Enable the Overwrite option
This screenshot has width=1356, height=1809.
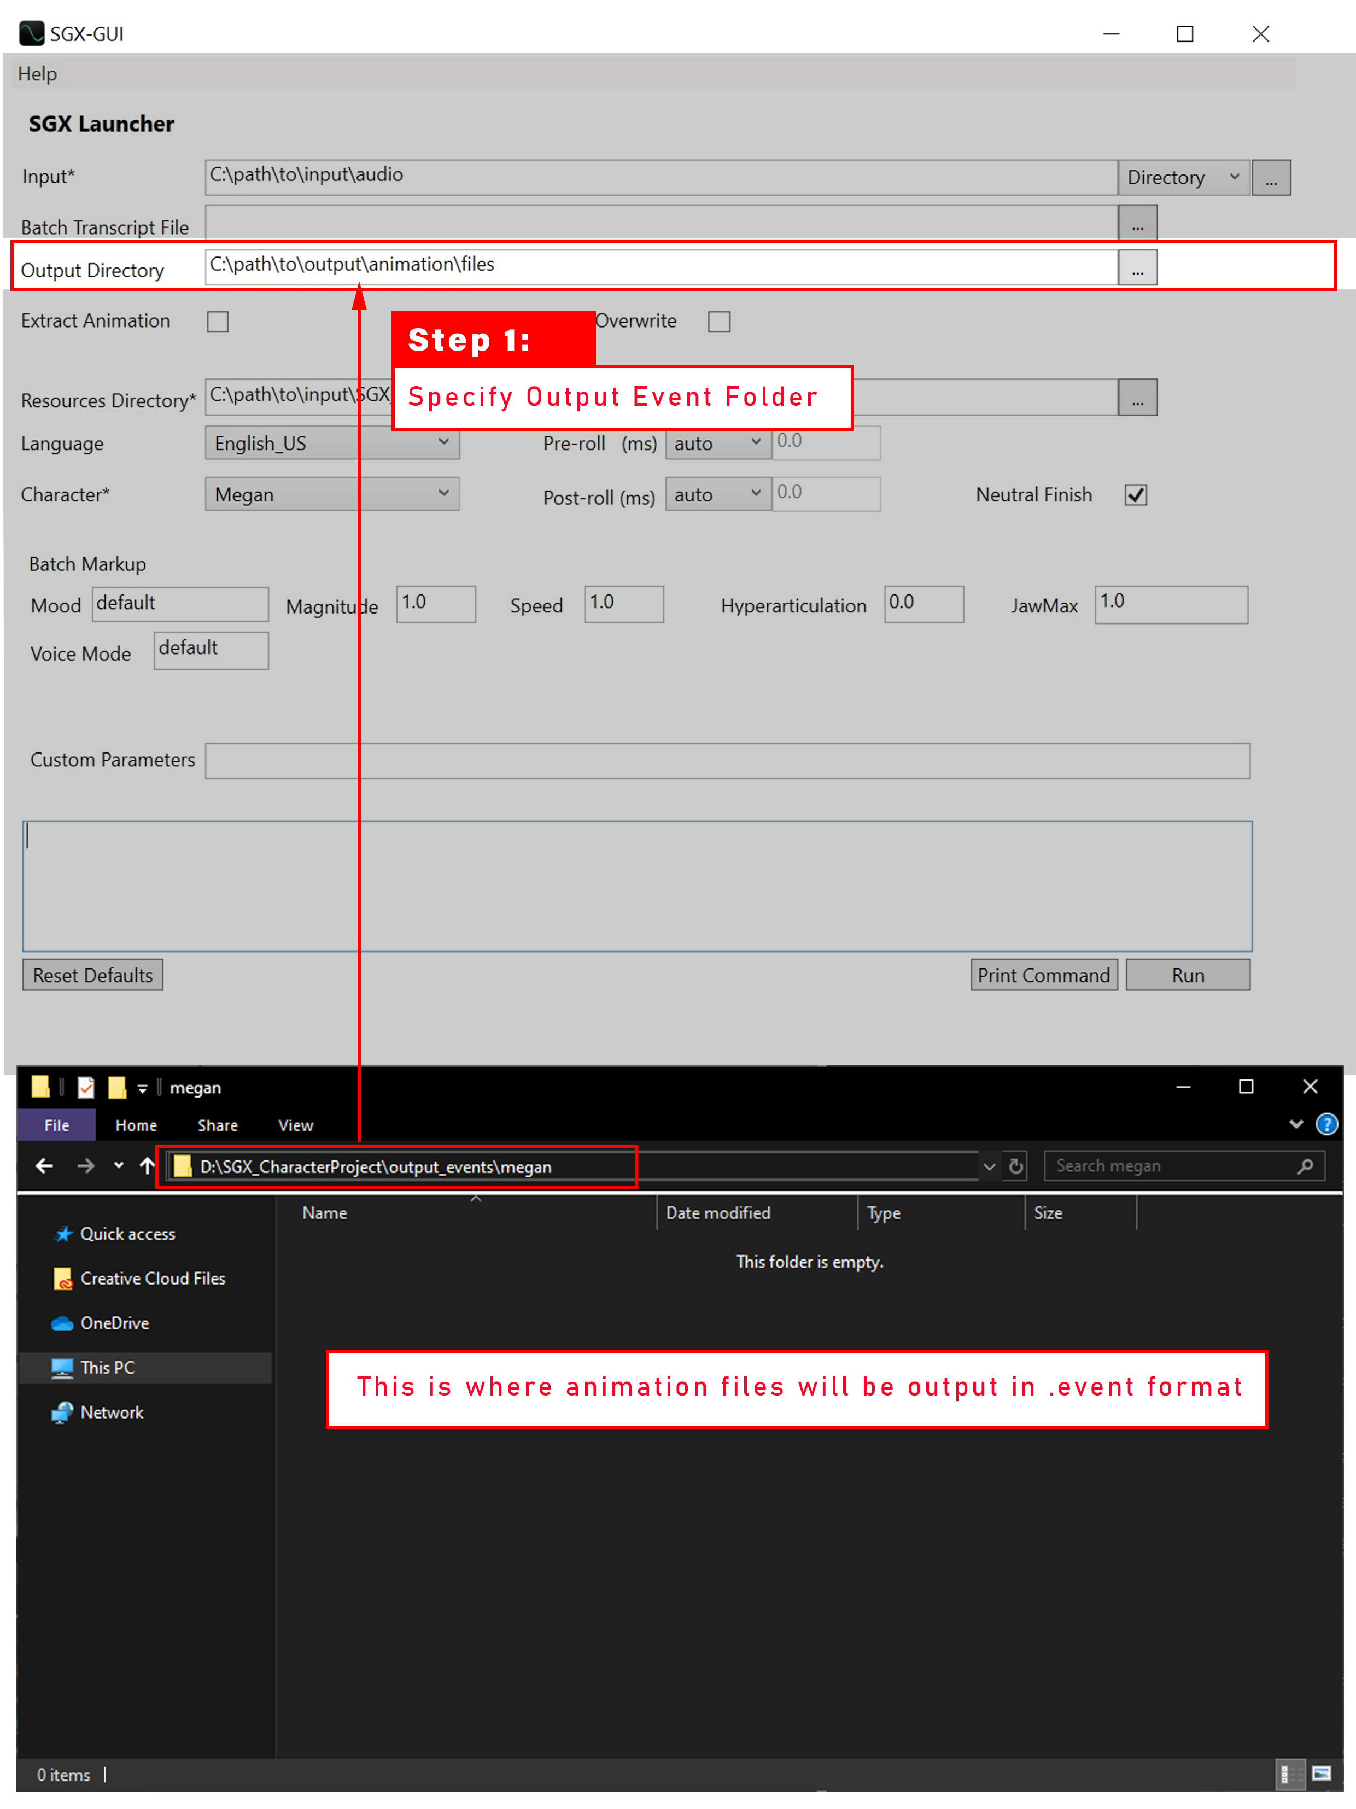point(719,322)
